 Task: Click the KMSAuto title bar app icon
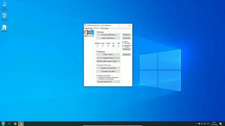(x=85, y=25)
